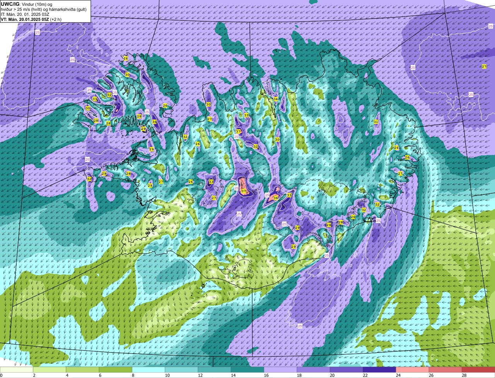Click the lavender swatch between 16 and 18
Image resolution: width=495 pixels, height=378 pixels.
pyautogui.click(x=280, y=370)
